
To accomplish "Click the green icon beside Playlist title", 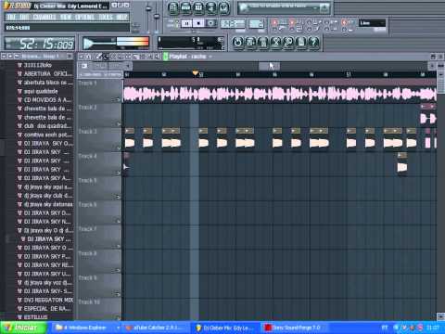I will point(166,57).
